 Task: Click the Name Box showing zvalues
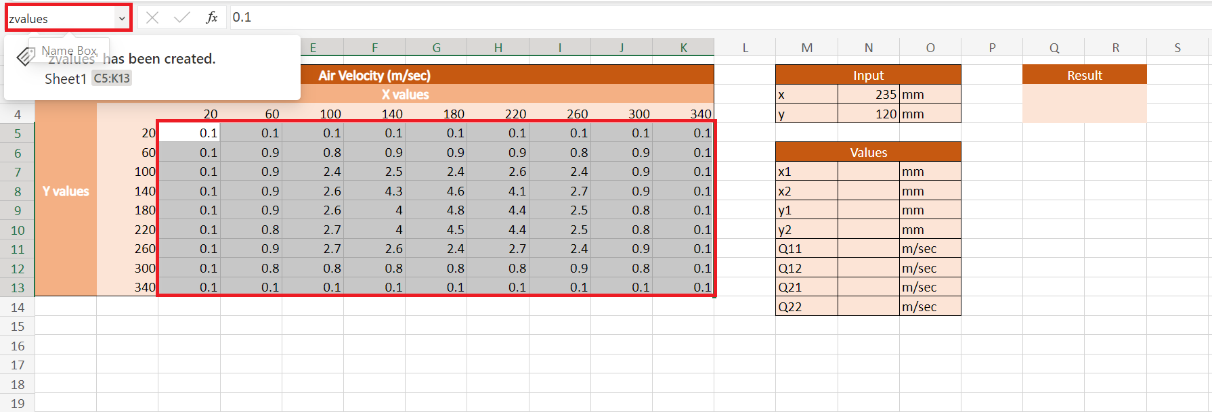[x=60, y=18]
